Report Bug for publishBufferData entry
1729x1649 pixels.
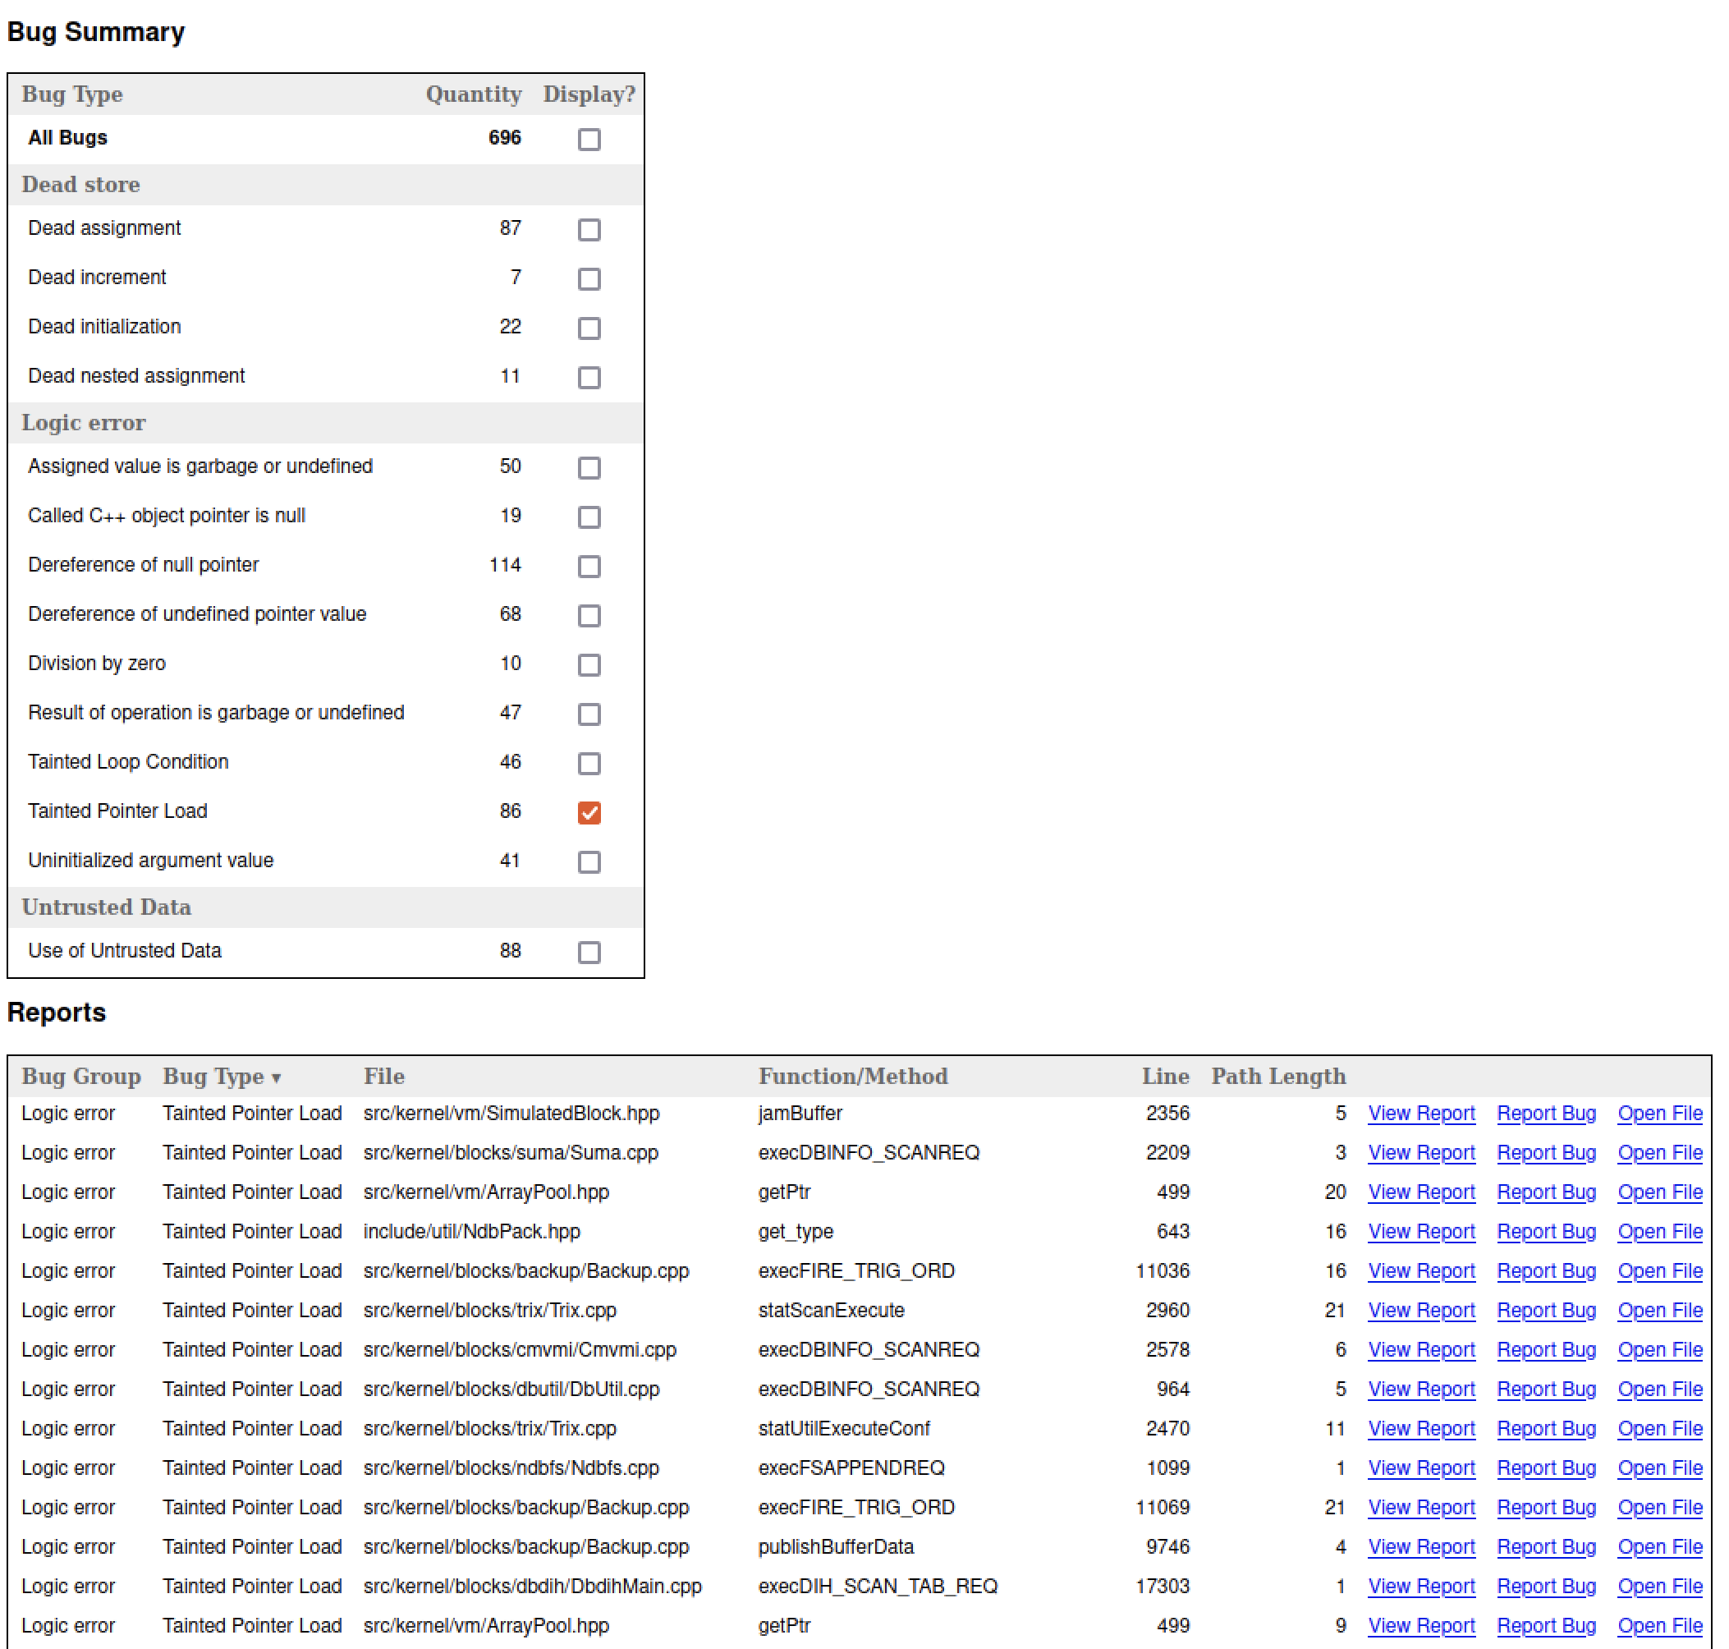[1545, 1546]
